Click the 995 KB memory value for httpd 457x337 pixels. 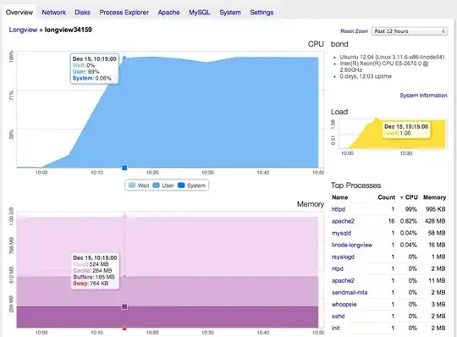436,209
